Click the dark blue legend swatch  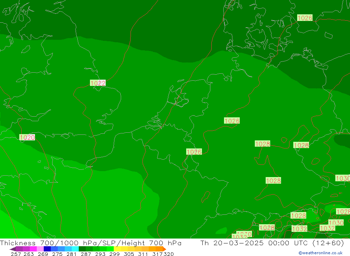click(x=47, y=249)
